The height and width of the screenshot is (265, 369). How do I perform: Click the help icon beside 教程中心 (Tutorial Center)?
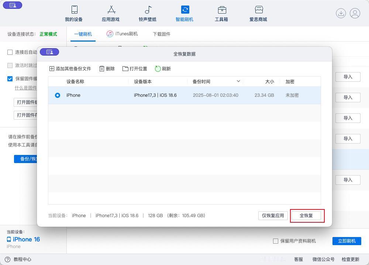[7, 259]
